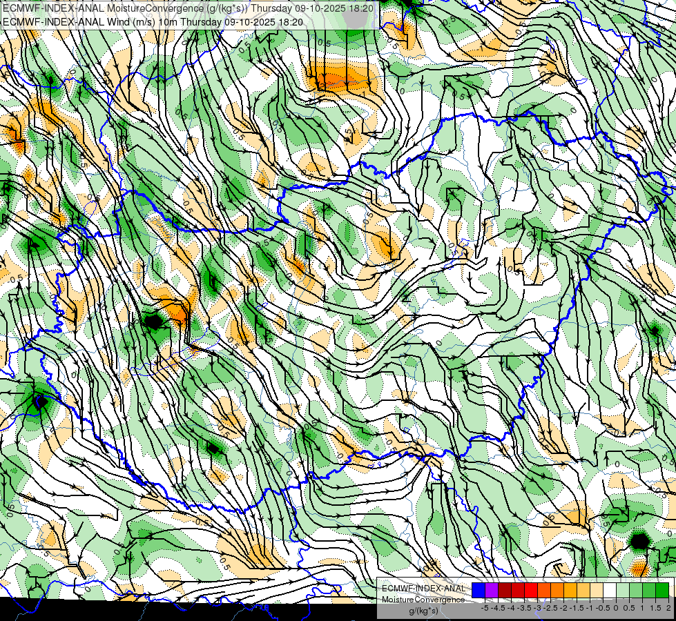Click the legend unit g/(kg*s)
Viewport: 676px width, 621px height.
pos(423,611)
